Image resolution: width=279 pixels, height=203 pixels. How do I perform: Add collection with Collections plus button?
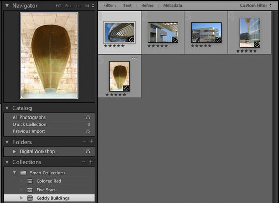coord(91,162)
